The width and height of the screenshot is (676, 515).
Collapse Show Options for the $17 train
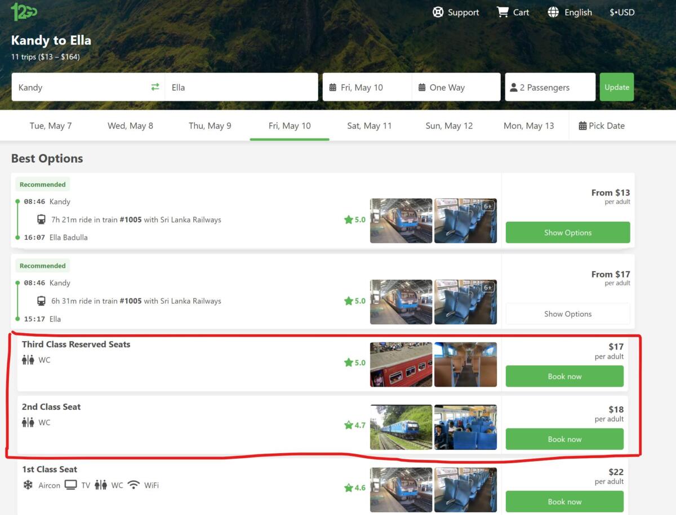[567, 314]
